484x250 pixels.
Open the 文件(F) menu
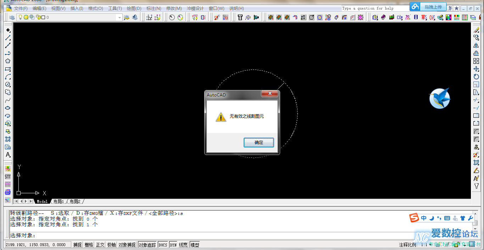click(x=21, y=8)
